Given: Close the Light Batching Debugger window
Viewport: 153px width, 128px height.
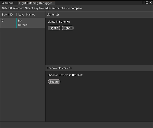Looking at the screenshot, I should click(150, 3).
